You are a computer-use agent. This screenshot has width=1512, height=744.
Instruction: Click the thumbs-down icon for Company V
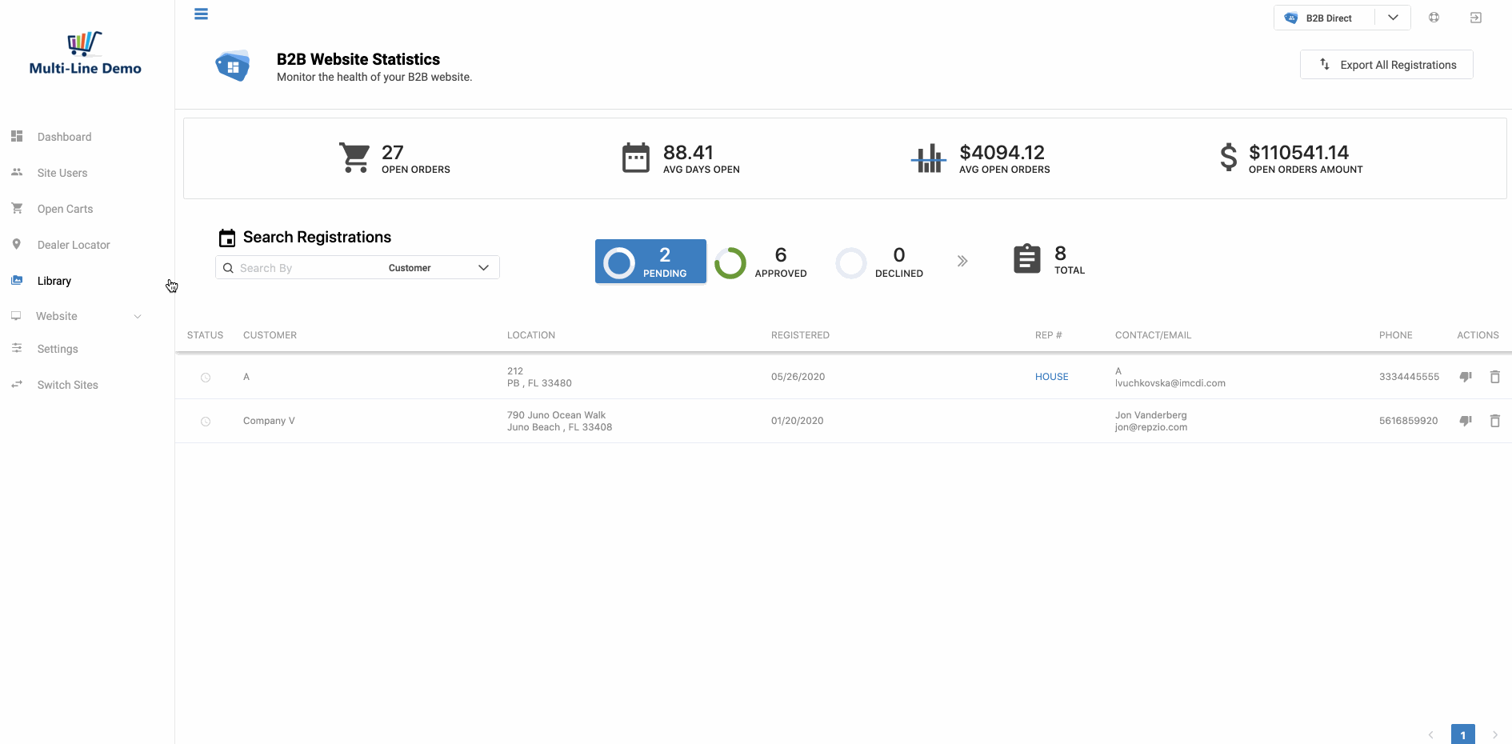click(1466, 421)
